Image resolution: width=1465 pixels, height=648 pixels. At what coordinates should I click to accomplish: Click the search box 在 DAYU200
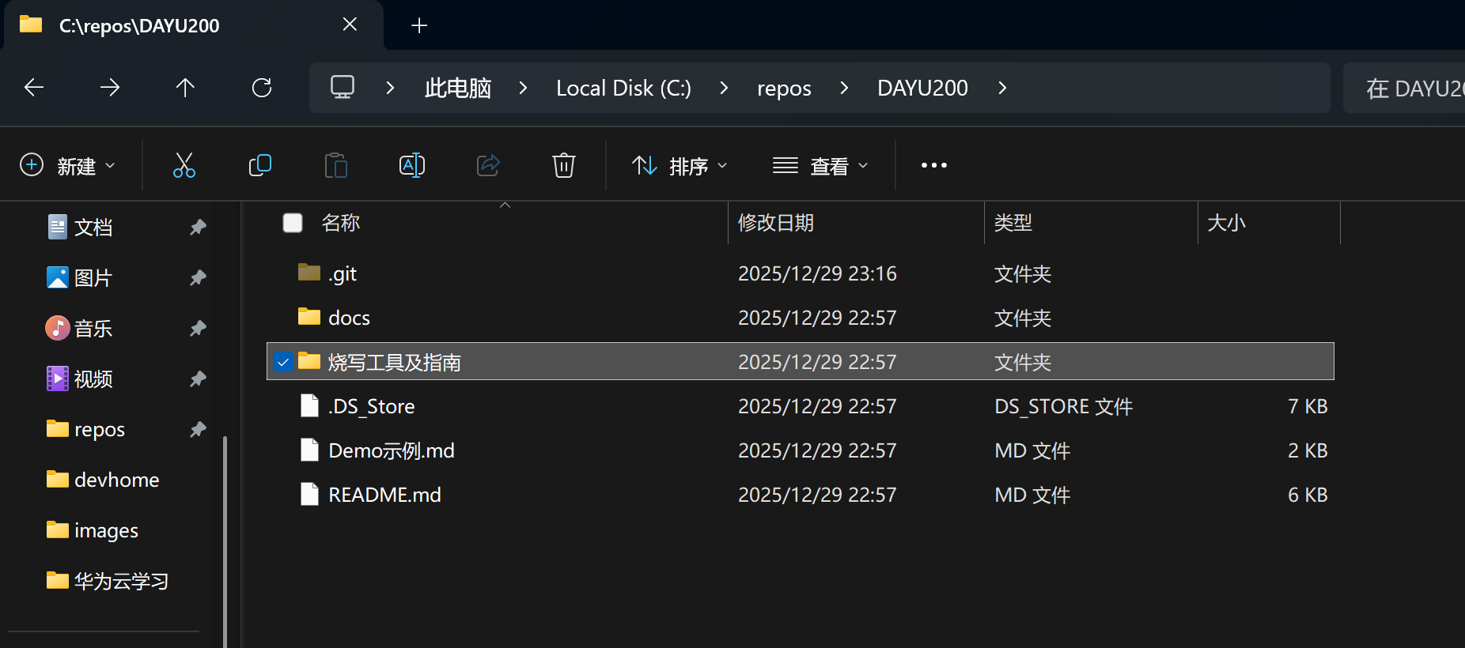[x=1404, y=88]
